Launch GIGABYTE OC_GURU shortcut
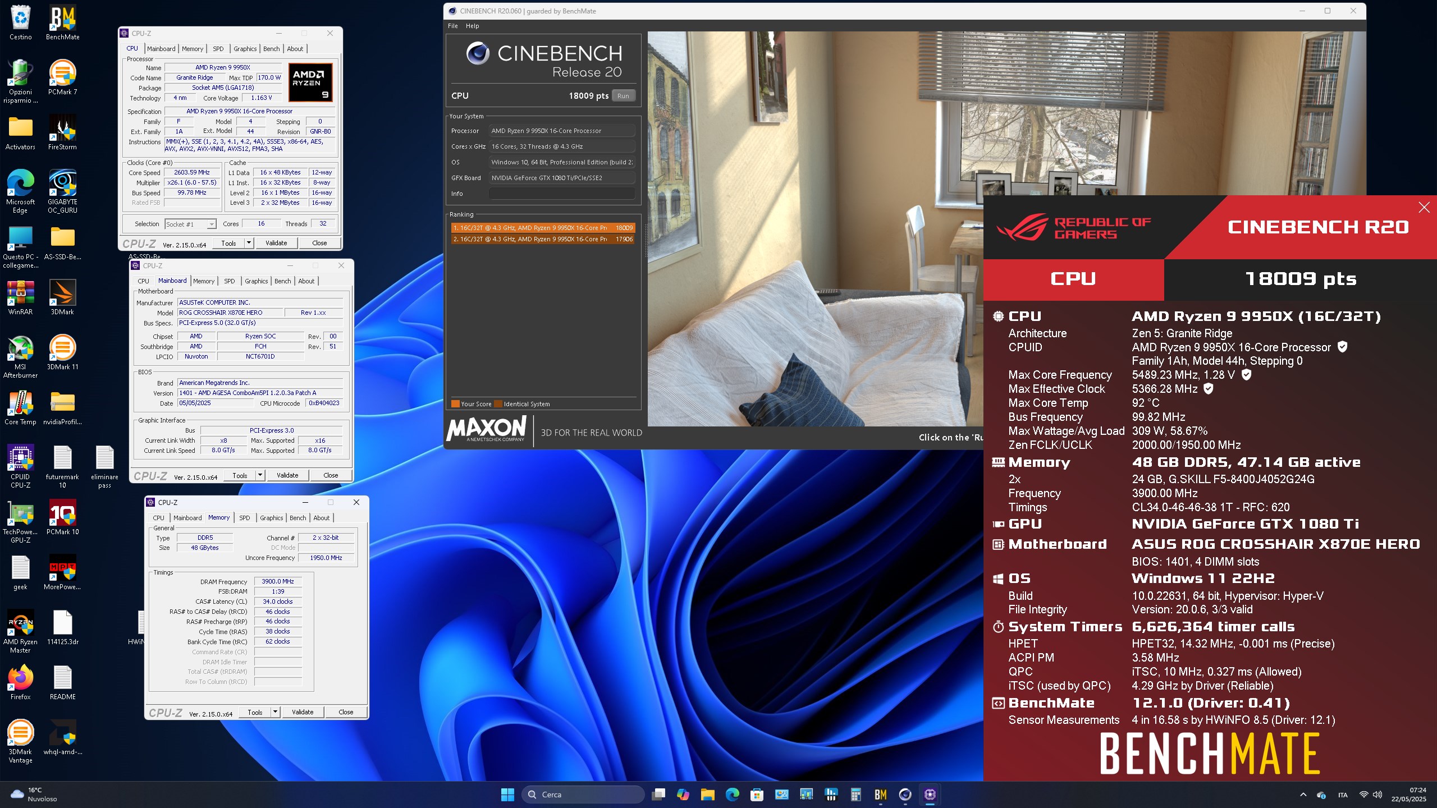This screenshot has height=808, width=1437. click(x=62, y=191)
